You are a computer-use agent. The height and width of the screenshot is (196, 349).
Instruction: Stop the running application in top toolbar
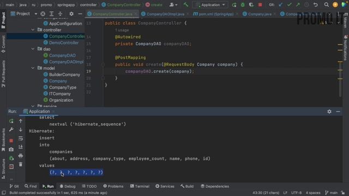260,5
